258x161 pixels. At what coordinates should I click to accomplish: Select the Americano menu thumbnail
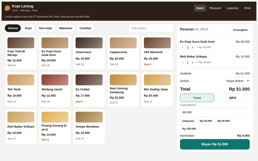point(89,43)
